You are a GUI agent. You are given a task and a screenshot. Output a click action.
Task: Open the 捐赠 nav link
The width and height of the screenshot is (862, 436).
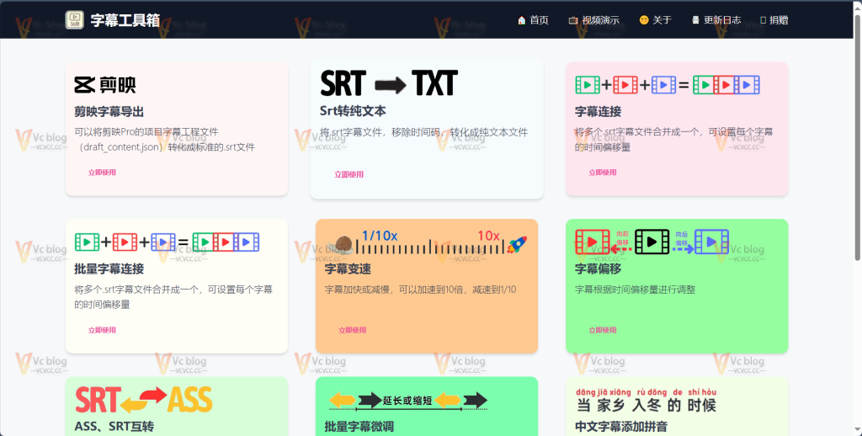[774, 20]
